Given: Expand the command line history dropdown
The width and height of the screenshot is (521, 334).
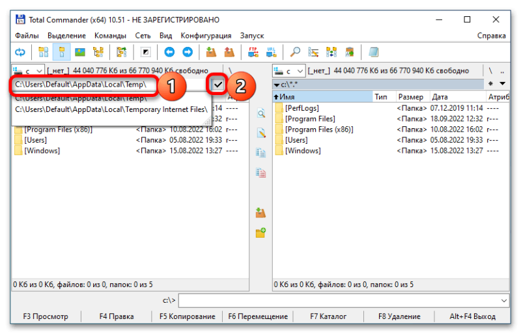Looking at the screenshot, I should pyautogui.click(x=503, y=300).
